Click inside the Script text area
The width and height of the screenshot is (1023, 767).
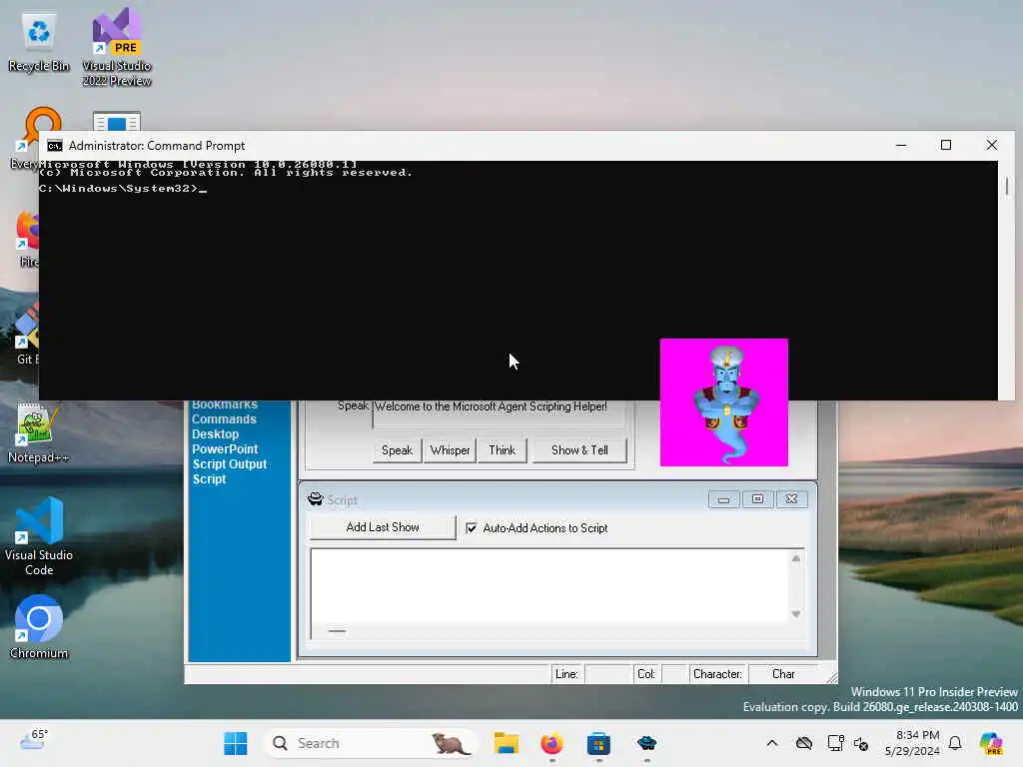[x=549, y=585]
